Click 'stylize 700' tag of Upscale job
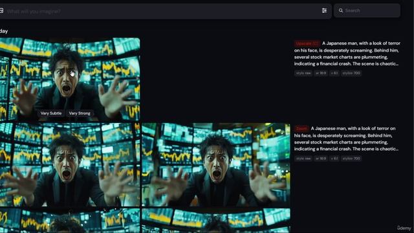414x233 pixels. click(x=351, y=73)
